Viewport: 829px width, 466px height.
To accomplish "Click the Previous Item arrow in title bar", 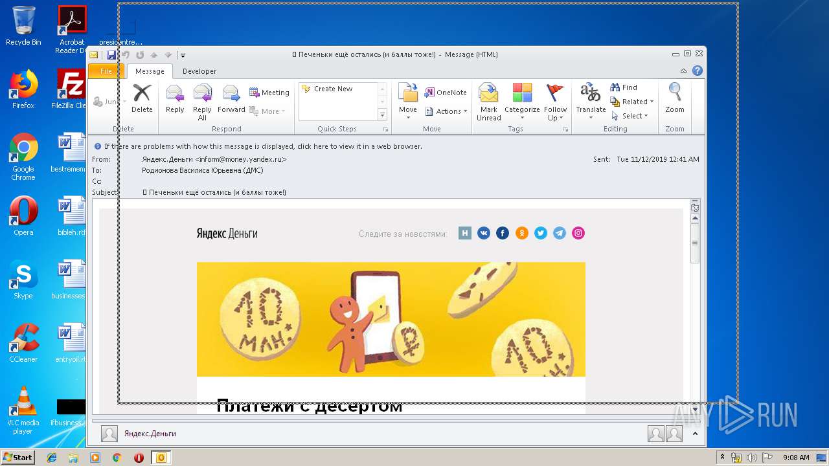I will [154, 55].
